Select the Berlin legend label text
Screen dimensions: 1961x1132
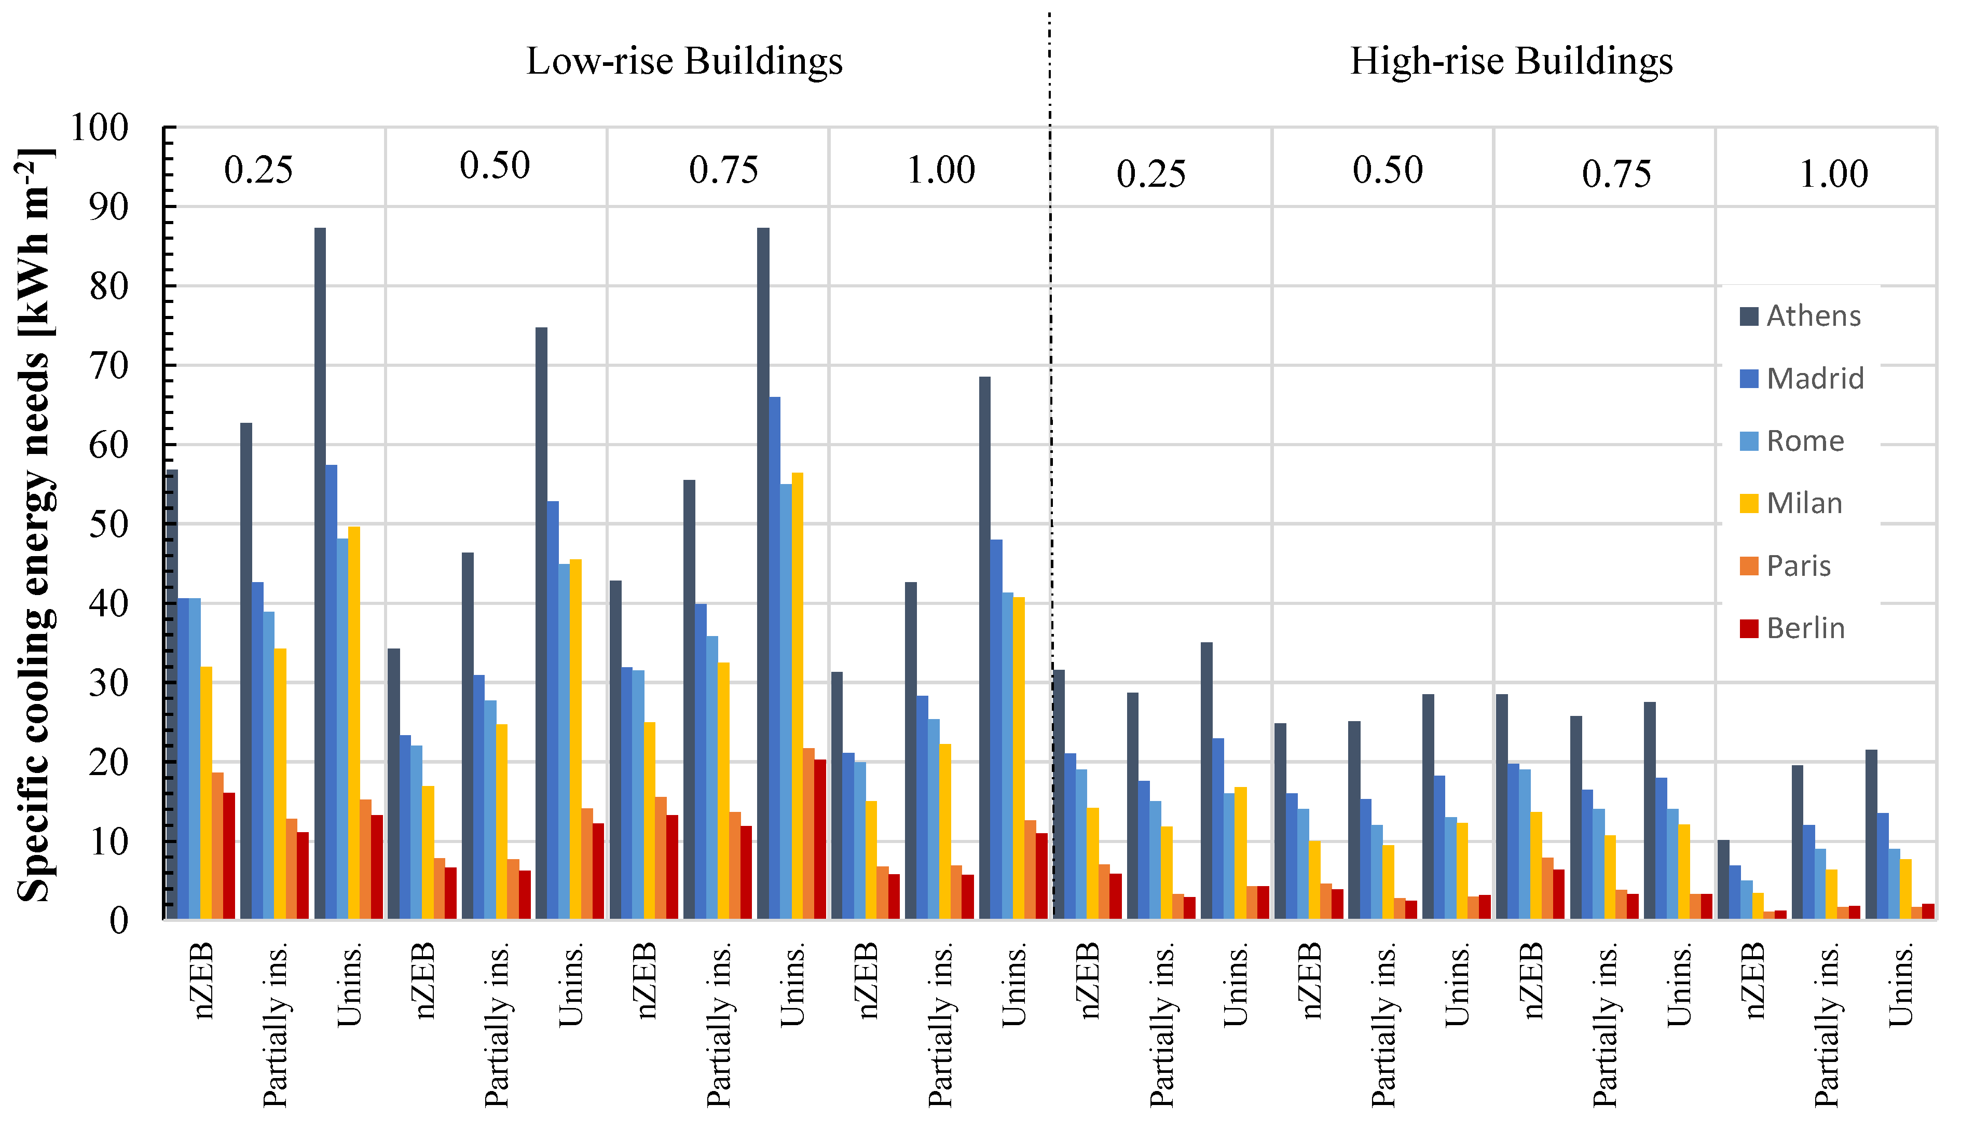[x=1805, y=628]
